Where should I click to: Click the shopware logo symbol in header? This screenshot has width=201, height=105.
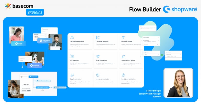pos(166,9)
